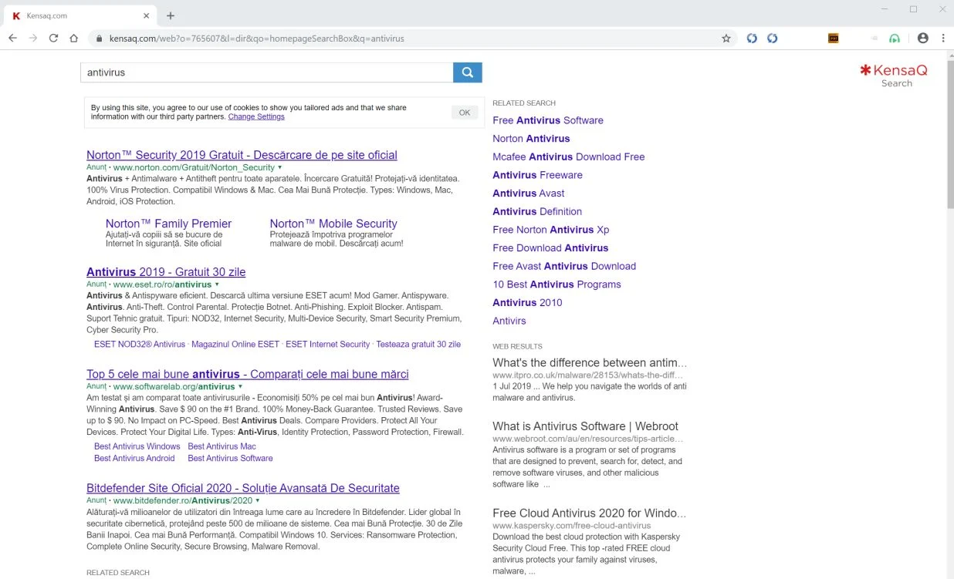The width and height of the screenshot is (954, 579).
Task: Select related search Antivirus Avast
Action: point(529,194)
